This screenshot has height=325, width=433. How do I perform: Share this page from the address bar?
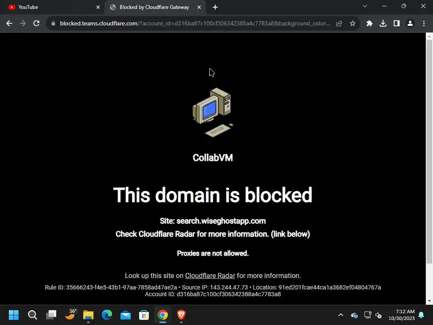pos(339,24)
